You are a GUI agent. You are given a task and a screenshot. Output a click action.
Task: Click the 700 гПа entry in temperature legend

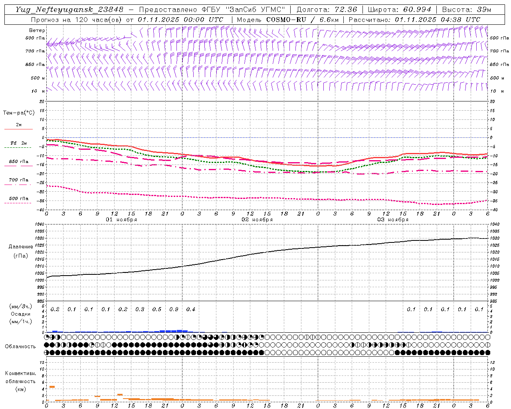click(x=19, y=180)
